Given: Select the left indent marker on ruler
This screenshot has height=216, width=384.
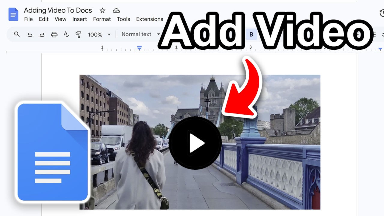Looking at the screenshot, I should [139, 48].
